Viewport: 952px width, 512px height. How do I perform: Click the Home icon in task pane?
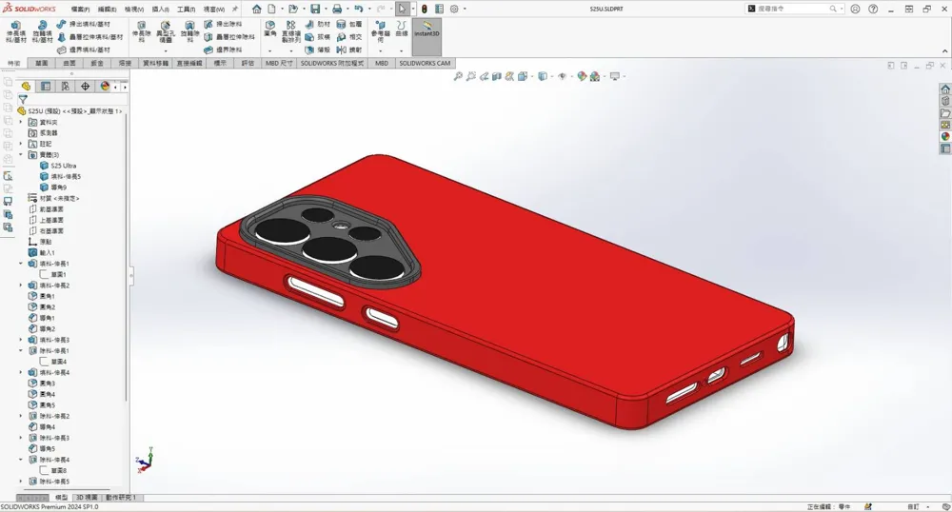(945, 89)
